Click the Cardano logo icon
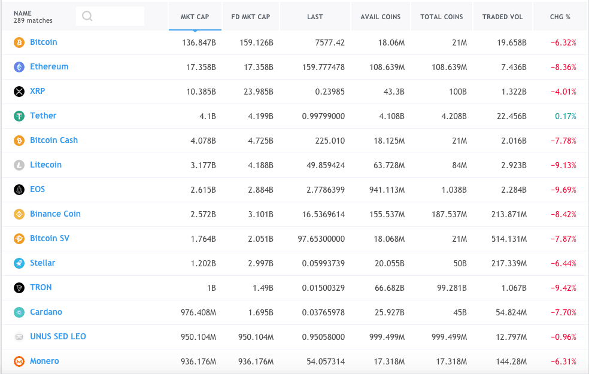 tap(19, 312)
